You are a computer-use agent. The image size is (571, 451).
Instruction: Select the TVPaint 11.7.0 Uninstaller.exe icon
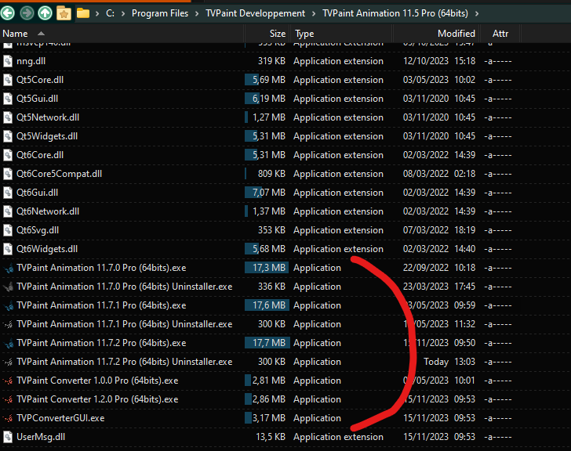pos(8,287)
